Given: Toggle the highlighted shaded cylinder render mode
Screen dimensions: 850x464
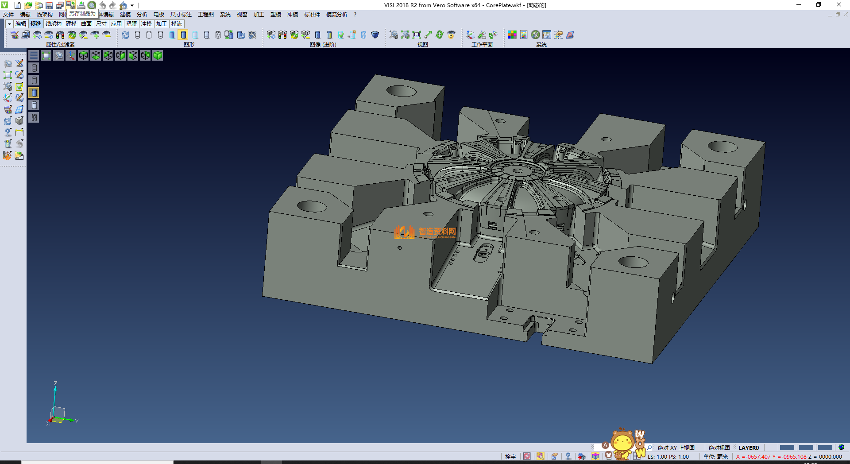Looking at the screenshot, I should pos(183,35).
